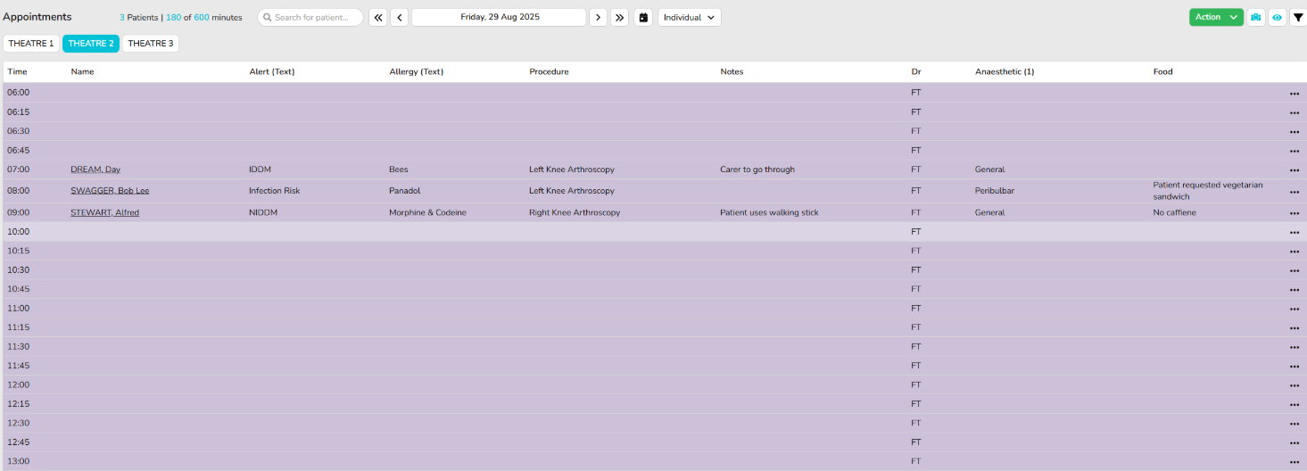Open the three-dot menu for the 09:00 row
Screen dimensions: 1307x471
coord(1294,214)
